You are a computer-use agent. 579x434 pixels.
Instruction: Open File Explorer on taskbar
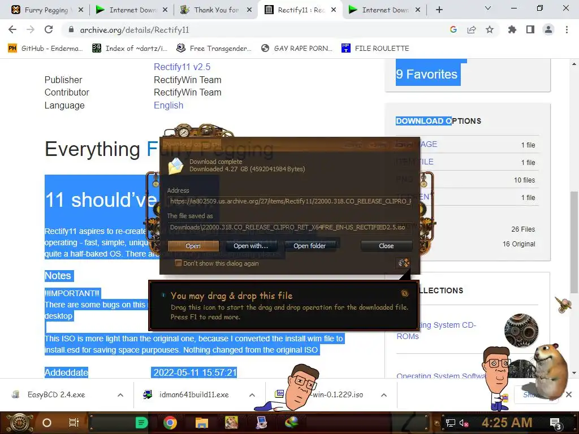coord(202,423)
